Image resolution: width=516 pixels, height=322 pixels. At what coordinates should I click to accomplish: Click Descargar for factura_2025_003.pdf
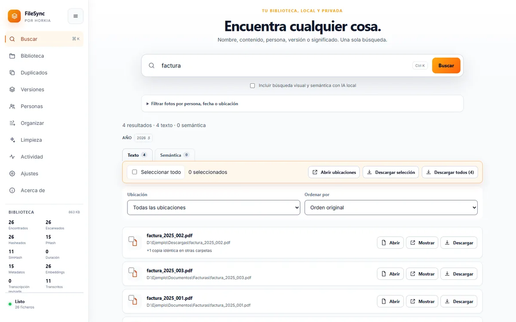click(459, 274)
